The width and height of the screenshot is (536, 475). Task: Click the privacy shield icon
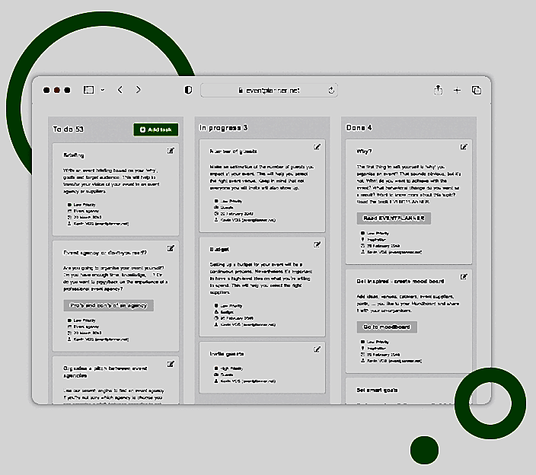click(188, 90)
